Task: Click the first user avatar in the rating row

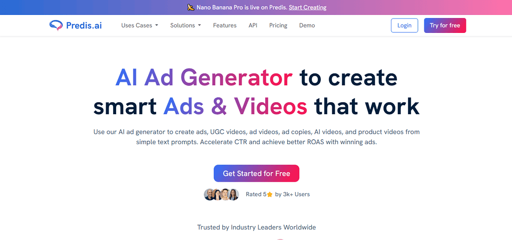Action: coord(209,195)
